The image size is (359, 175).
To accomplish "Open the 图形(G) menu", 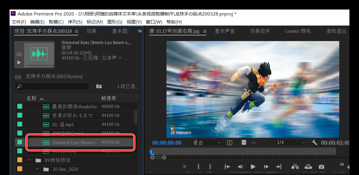I will tap(115, 22).
